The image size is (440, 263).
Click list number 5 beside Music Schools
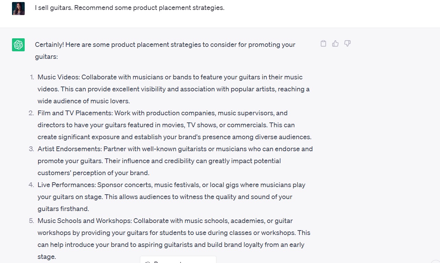click(x=31, y=221)
